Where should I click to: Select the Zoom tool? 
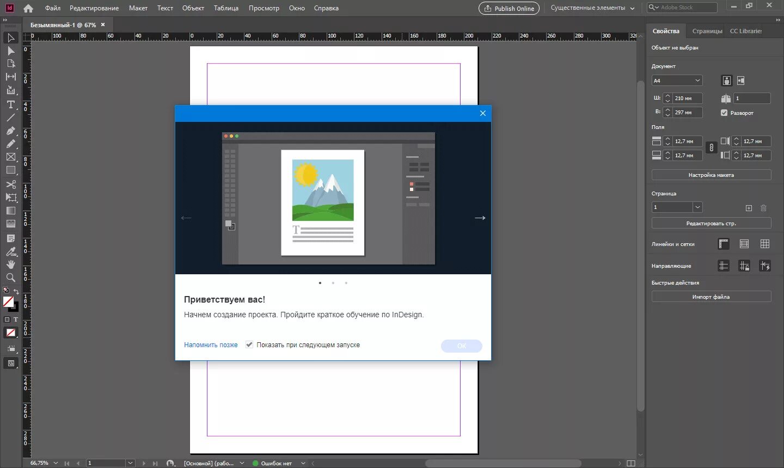point(10,278)
